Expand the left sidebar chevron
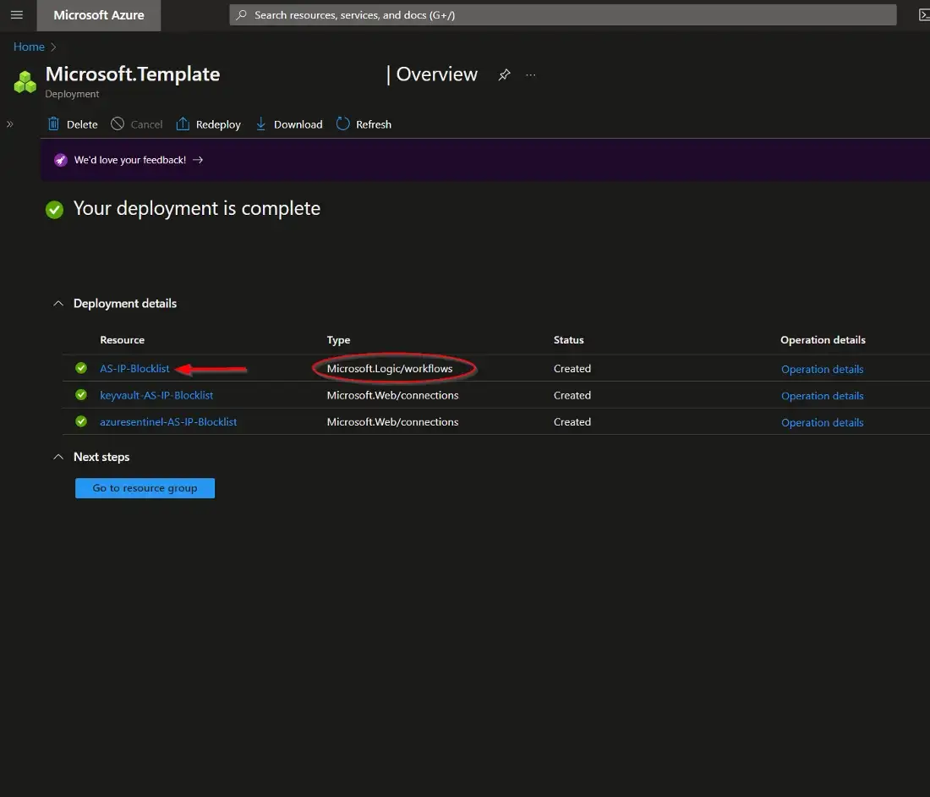 pyautogui.click(x=10, y=124)
